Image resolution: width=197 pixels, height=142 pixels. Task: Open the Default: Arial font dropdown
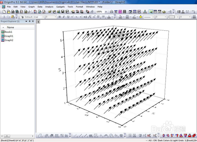click(32, 17)
